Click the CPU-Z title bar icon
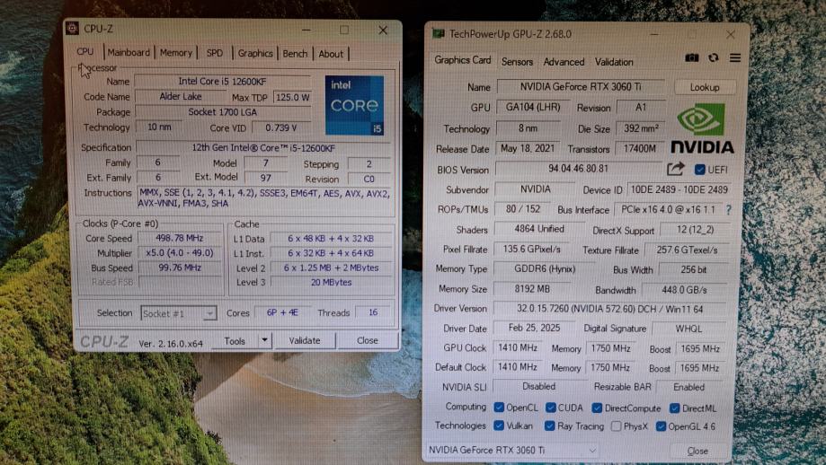The width and height of the screenshot is (826, 465). (72, 29)
